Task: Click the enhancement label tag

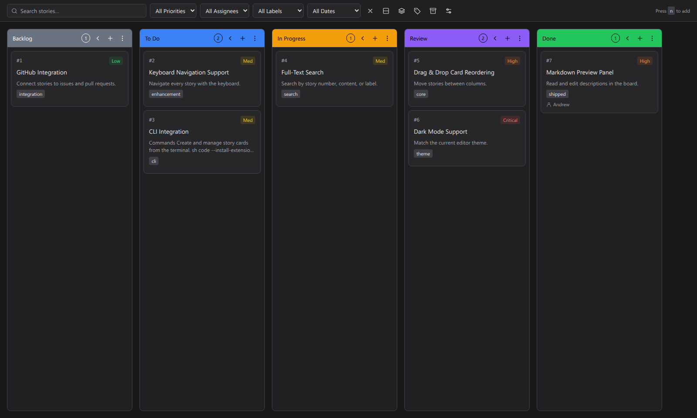Action: coord(166,94)
